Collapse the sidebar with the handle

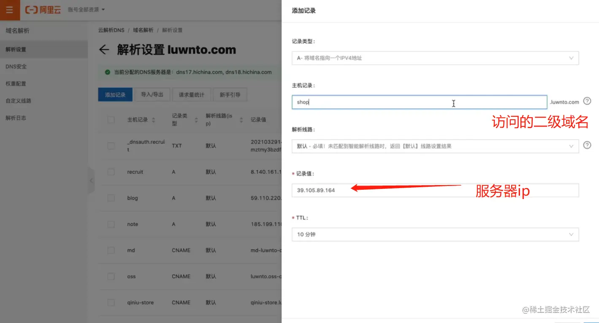point(91,180)
